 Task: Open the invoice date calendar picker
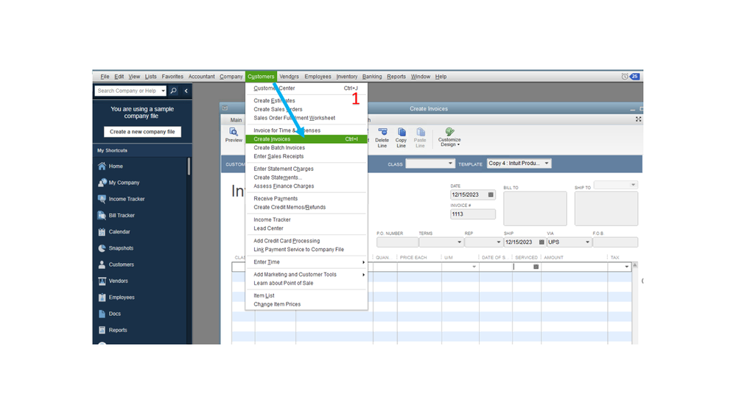click(x=491, y=194)
